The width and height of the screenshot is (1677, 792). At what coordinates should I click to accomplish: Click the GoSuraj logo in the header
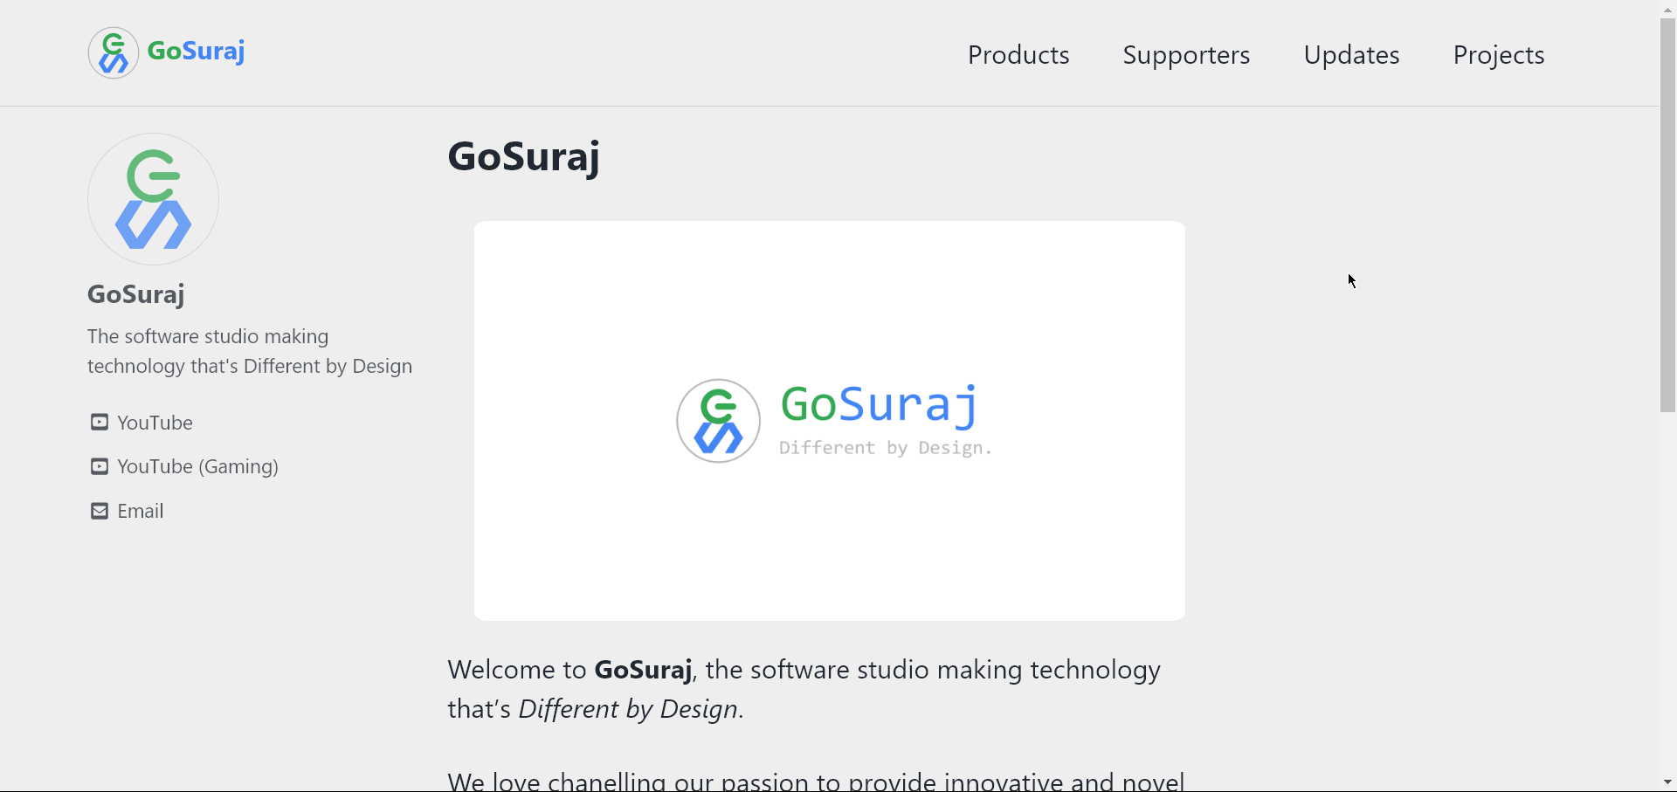(x=166, y=52)
